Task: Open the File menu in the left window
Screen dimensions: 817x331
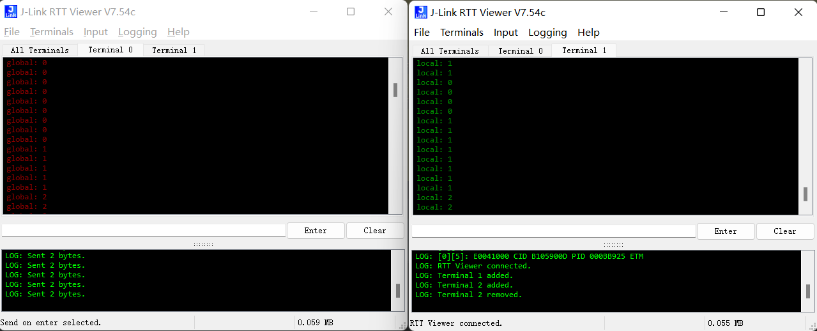Action: pos(11,32)
